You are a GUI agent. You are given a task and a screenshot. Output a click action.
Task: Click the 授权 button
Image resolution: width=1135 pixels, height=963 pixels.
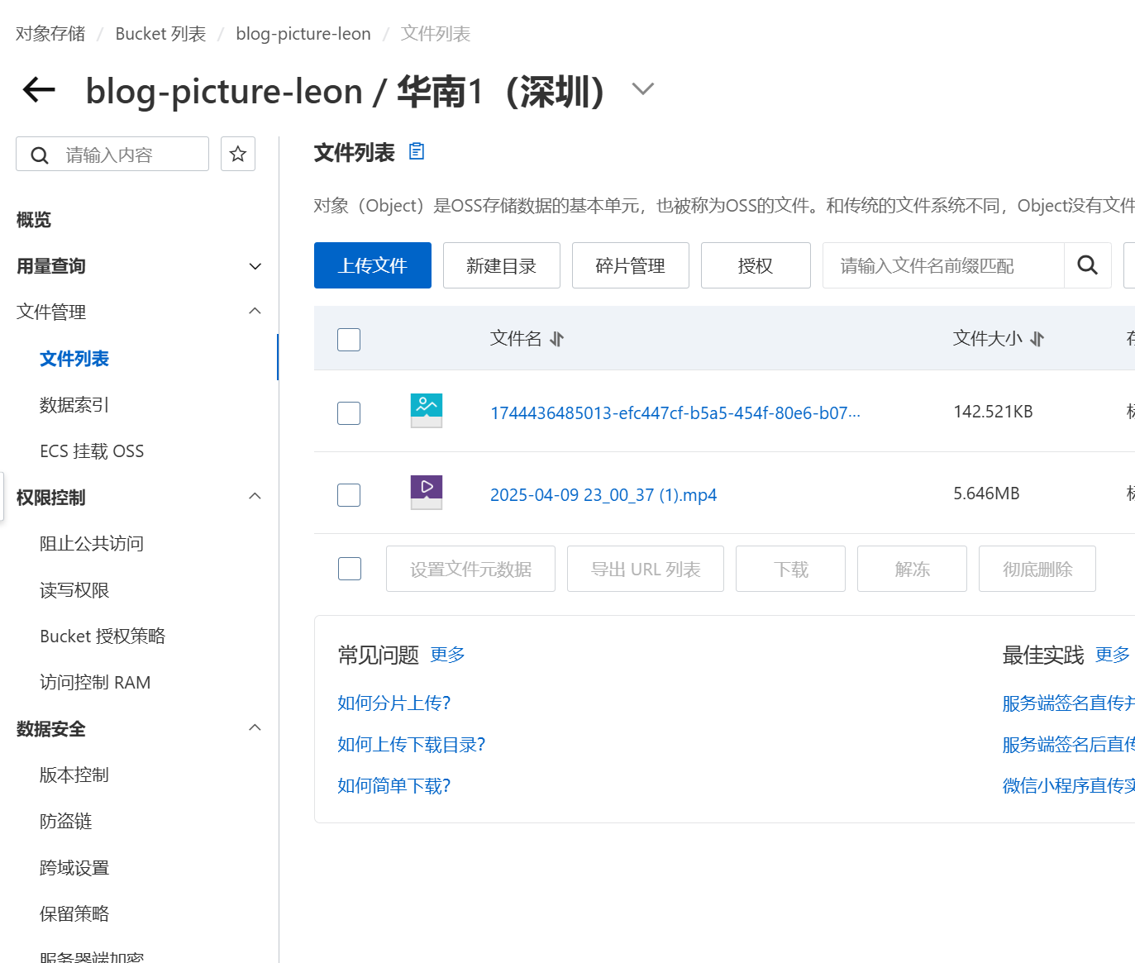(756, 265)
